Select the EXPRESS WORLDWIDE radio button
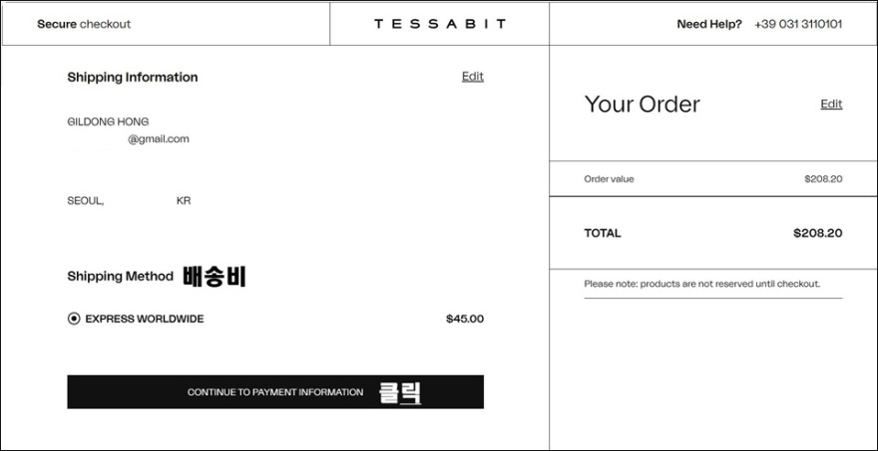The height and width of the screenshot is (451, 878). 74,319
